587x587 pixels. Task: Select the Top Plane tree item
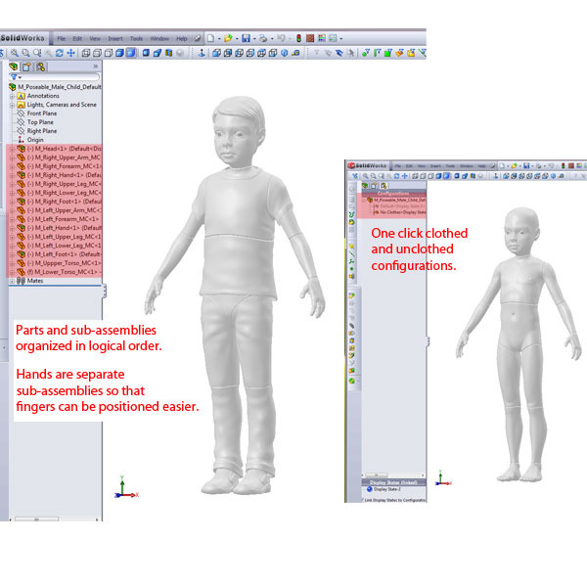coord(42,122)
